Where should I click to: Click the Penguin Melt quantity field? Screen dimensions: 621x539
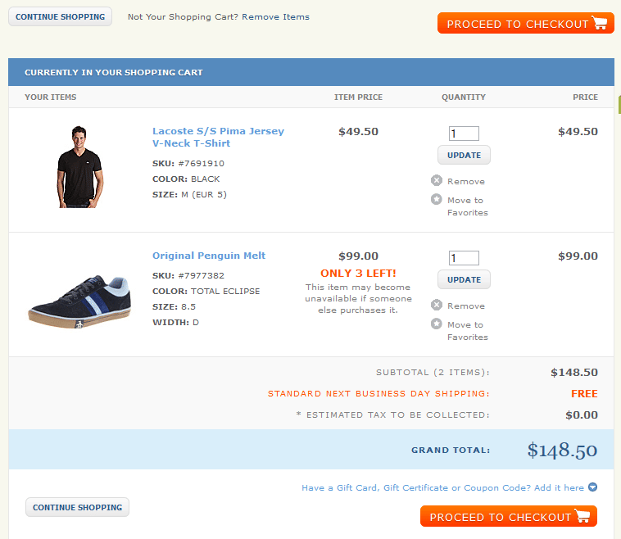[464, 258]
